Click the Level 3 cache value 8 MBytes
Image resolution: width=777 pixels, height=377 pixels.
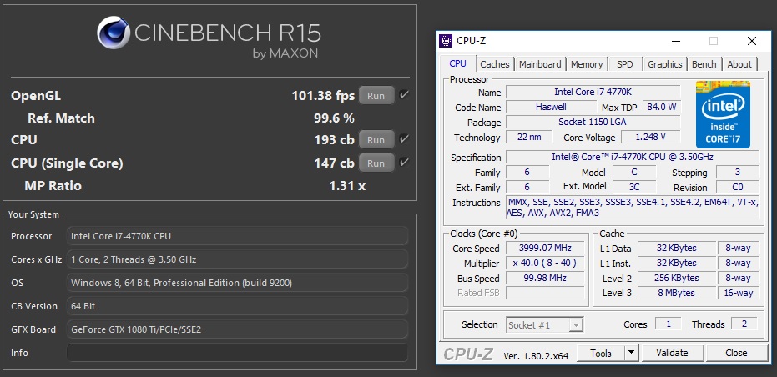click(x=676, y=293)
